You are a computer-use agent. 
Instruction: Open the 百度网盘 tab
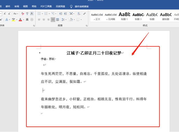click(61, 6)
